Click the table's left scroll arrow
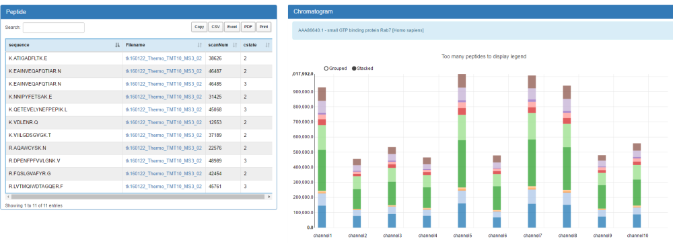The width and height of the screenshot is (673, 243). [x=8, y=197]
